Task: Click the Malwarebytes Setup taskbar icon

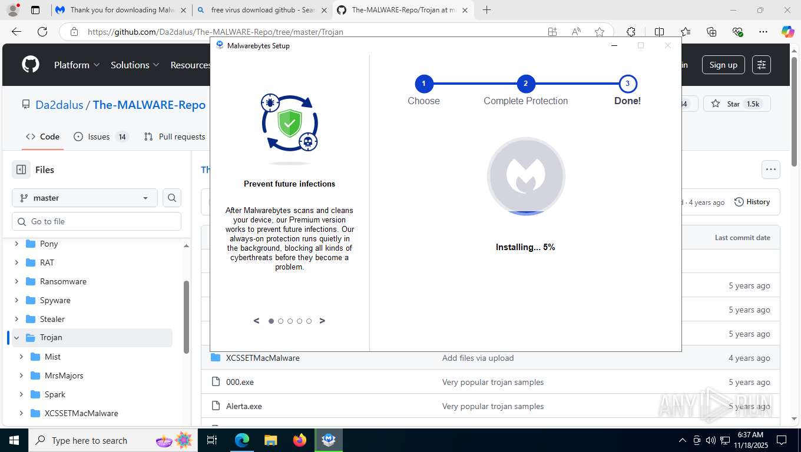Action: coord(329,440)
